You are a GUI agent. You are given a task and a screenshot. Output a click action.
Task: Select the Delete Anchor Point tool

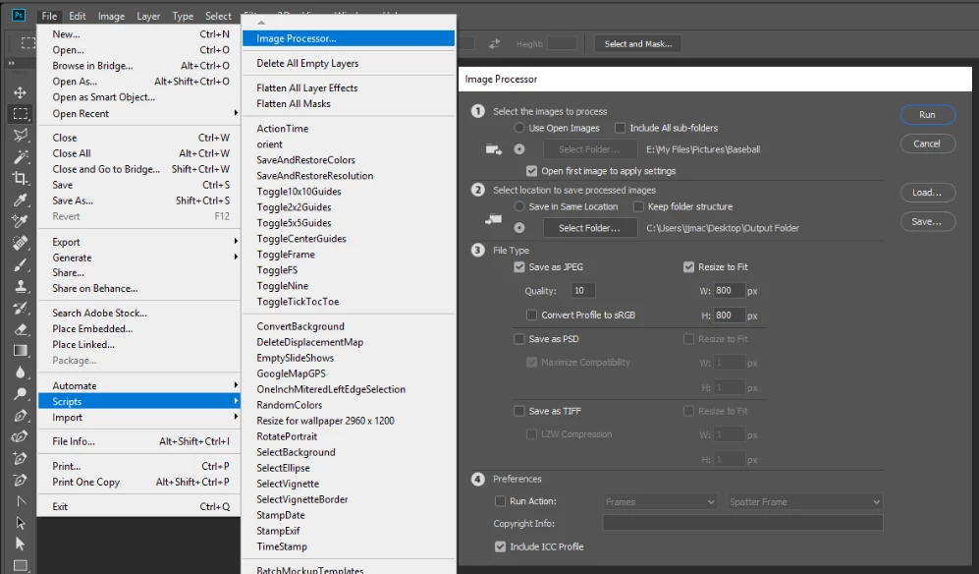point(20,480)
